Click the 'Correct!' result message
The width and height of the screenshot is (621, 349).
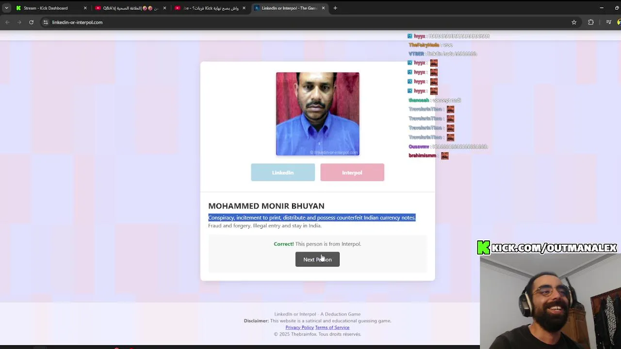(317, 244)
